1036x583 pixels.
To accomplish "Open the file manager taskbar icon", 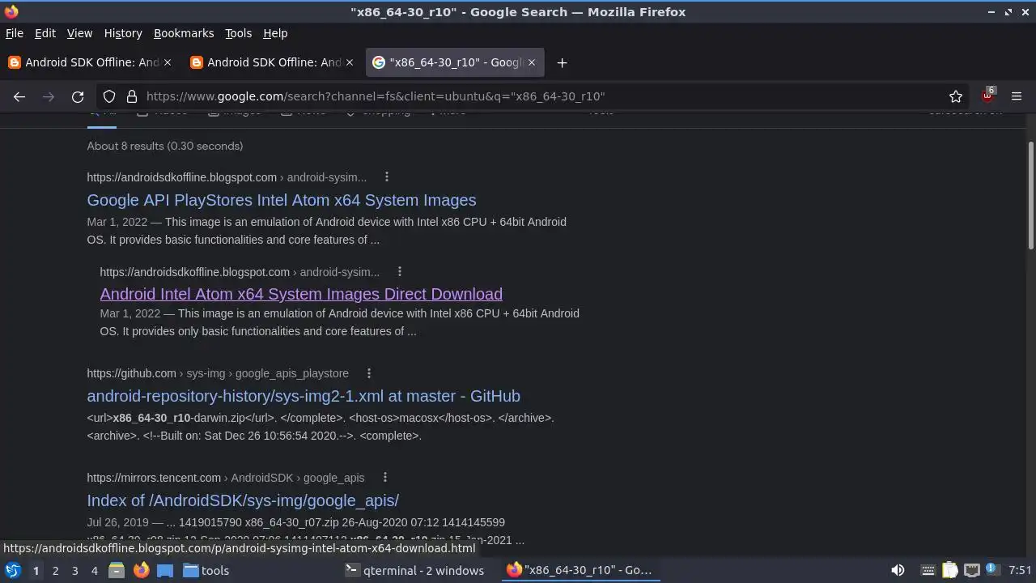I will [x=117, y=571].
